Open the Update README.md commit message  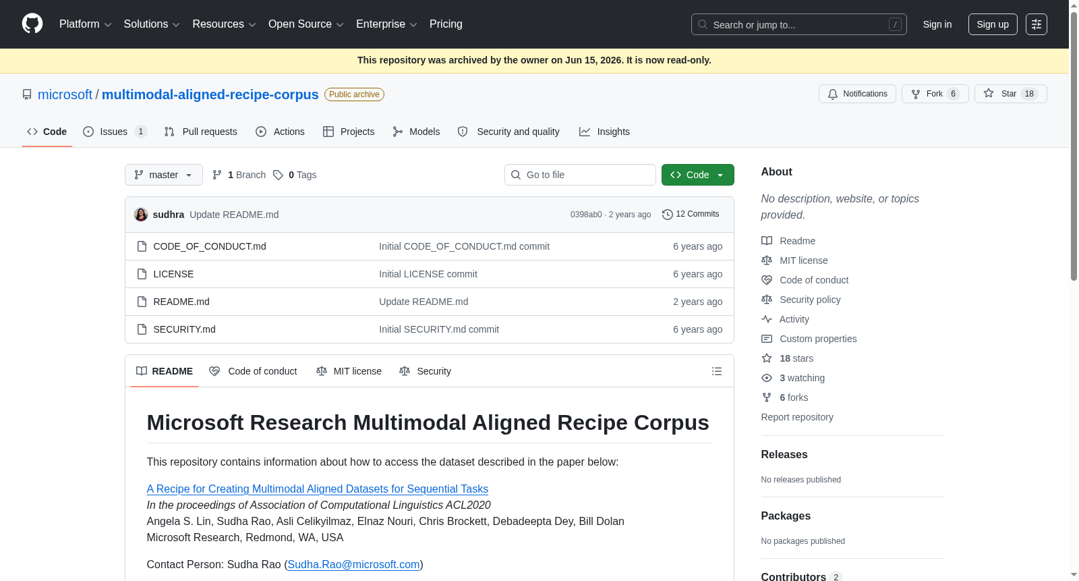coord(234,215)
